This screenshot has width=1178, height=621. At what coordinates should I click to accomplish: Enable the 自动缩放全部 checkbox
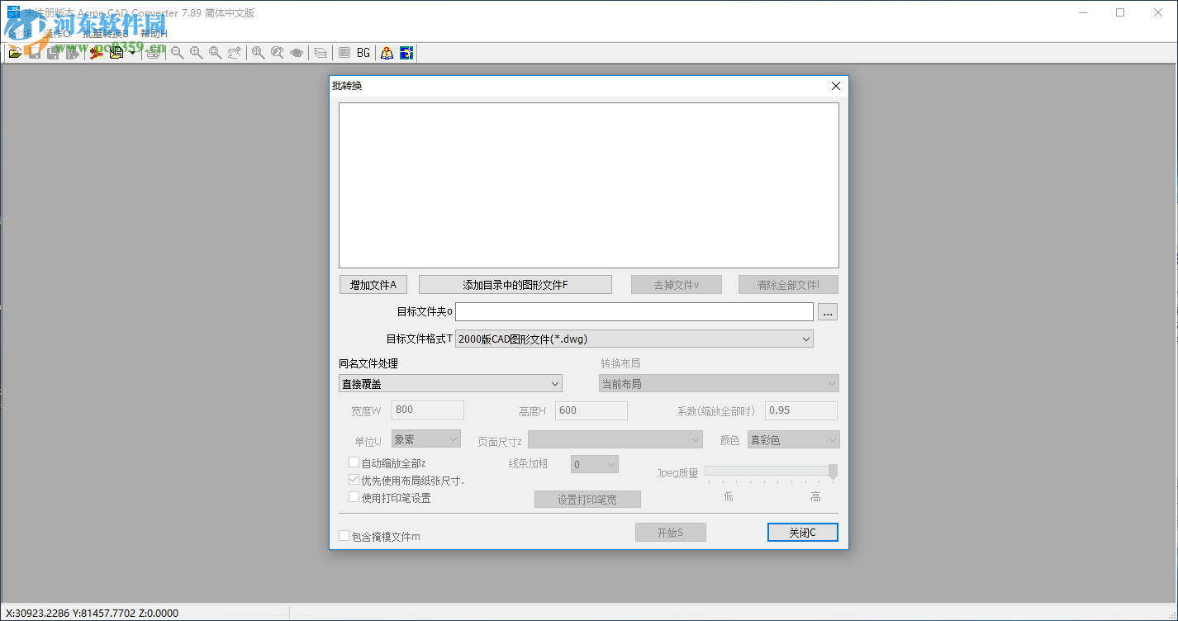[354, 462]
